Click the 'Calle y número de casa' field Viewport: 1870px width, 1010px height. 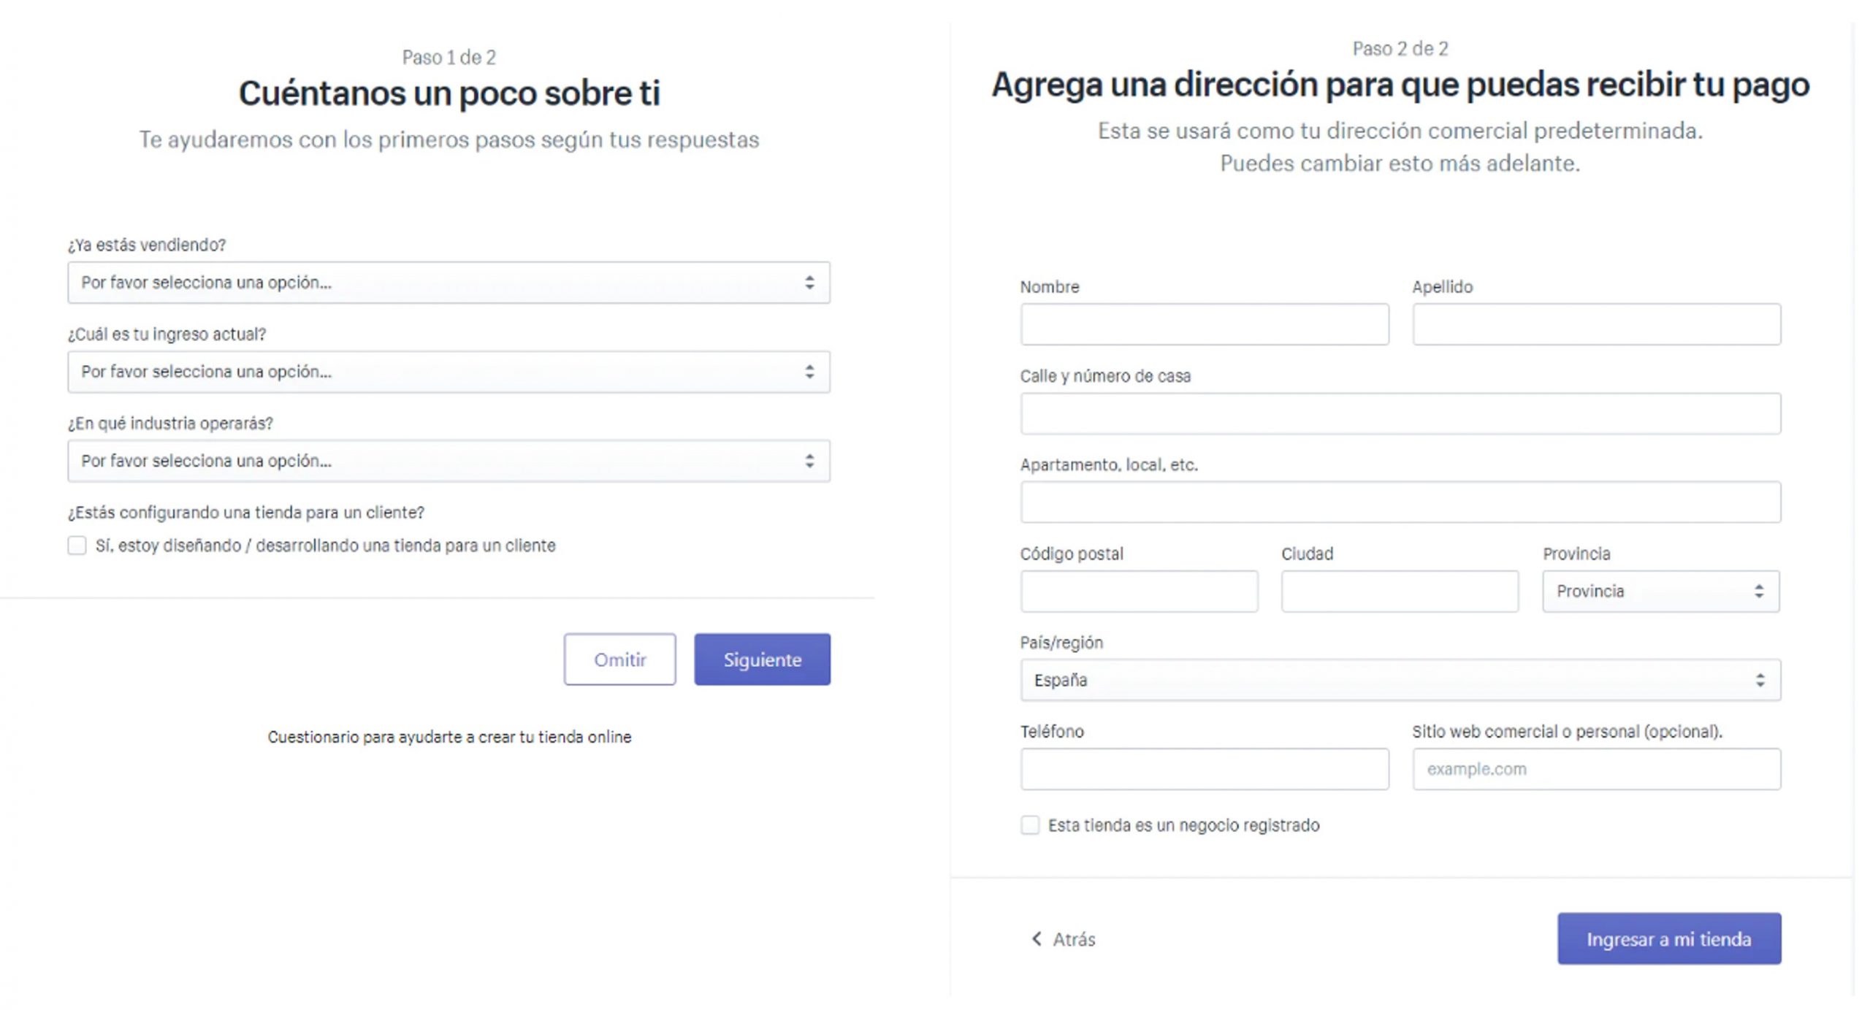[x=1400, y=413]
